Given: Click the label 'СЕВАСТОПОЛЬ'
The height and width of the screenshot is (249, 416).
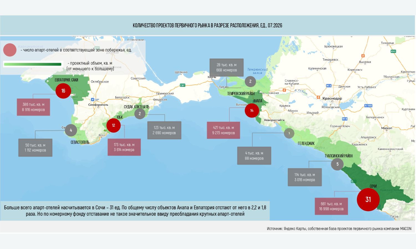Looking at the screenshot, I should tap(80, 142).
